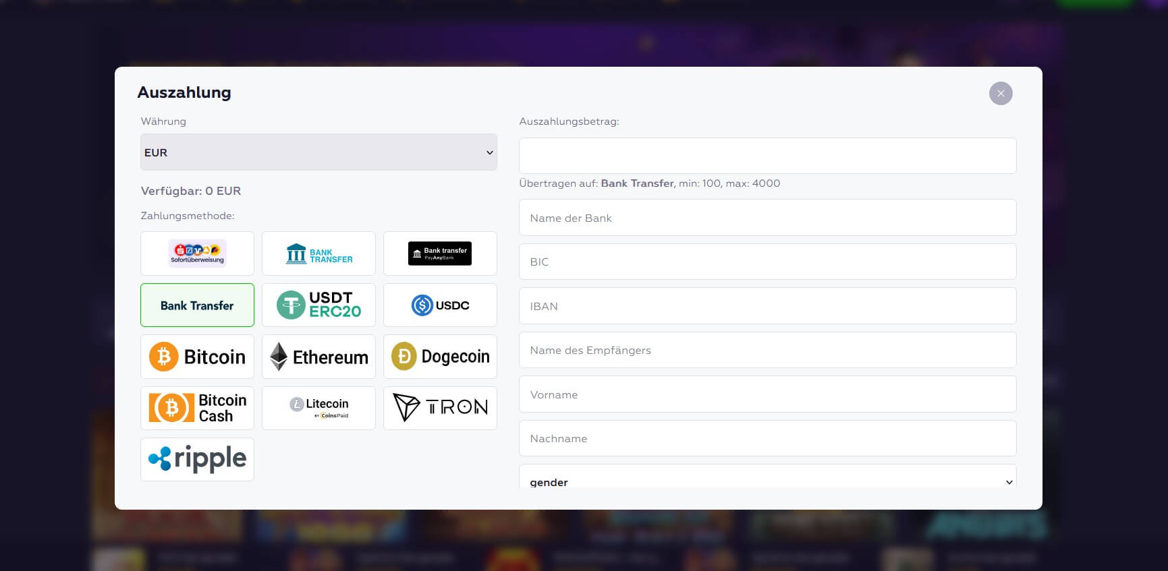Image resolution: width=1168 pixels, height=571 pixels.
Task: Click the highlighted Bank Transfer text button
Action: pos(197,305)
